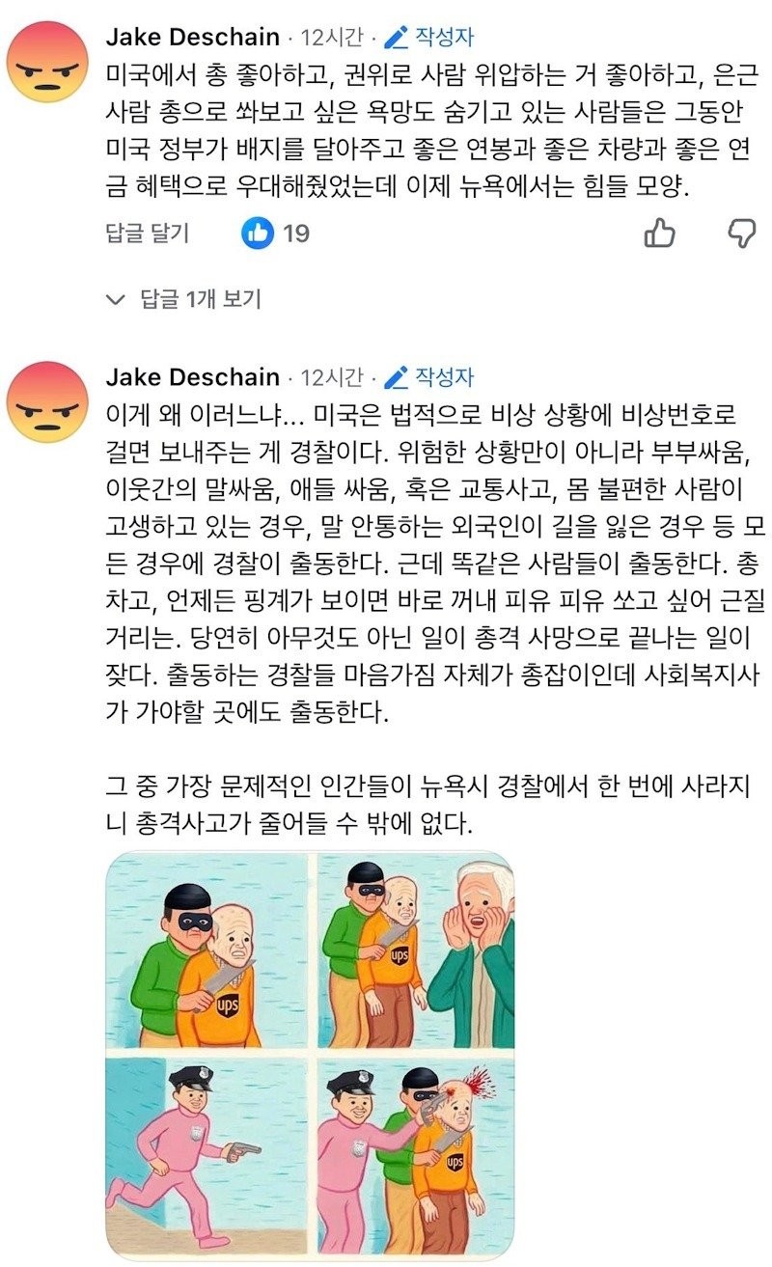Image resolution: width=772 pixels, height=1267 pixels.
Task: Like the first comment with the outlined thumbs-up
Action: 659,233
